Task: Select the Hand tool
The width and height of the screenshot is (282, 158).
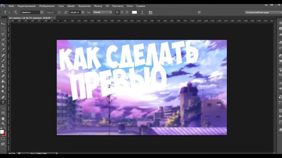Action: [x=3, y=118]
